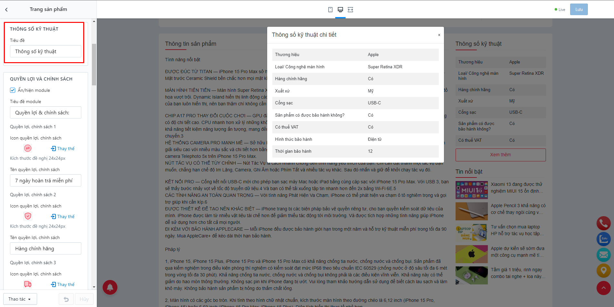This screenshot has height=307, width=614.
Task: Click the icon image for Quyền lợi, chính sách 1
Action: click(x=28, y=149)
